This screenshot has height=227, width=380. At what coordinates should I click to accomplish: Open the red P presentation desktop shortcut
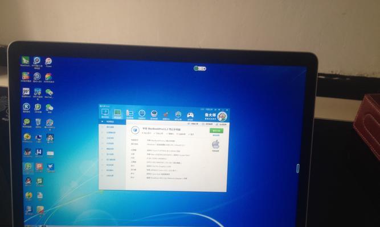click(x=39, y=167)
